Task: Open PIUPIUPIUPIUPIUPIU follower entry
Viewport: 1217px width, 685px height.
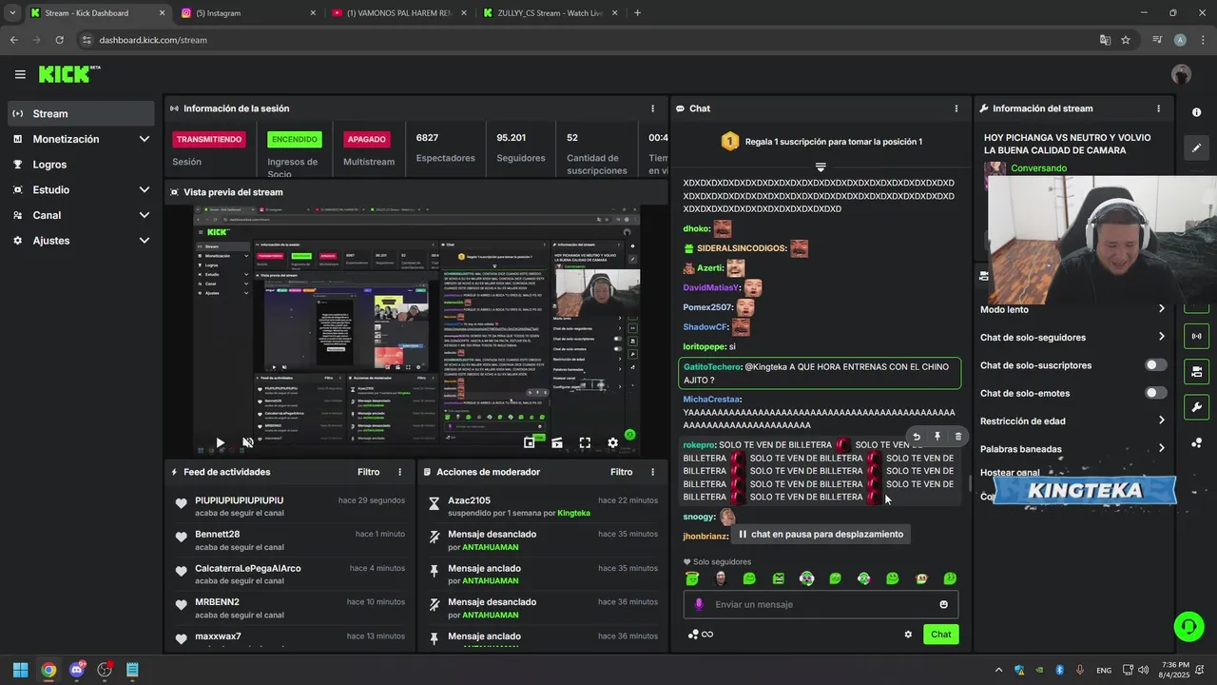Action: coord(291,506)
